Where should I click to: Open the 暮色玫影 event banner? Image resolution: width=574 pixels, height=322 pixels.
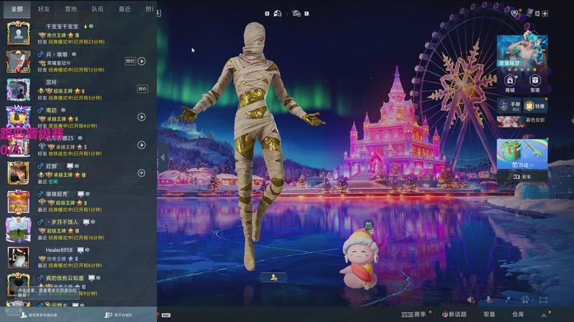click(522, 121)
